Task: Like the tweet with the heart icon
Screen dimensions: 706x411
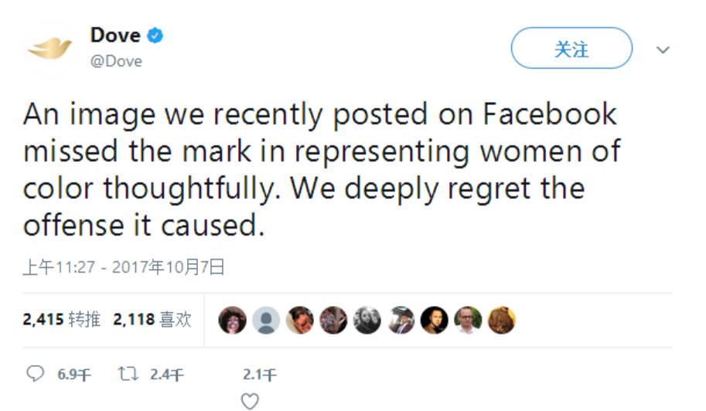Action: click(249, 401)
